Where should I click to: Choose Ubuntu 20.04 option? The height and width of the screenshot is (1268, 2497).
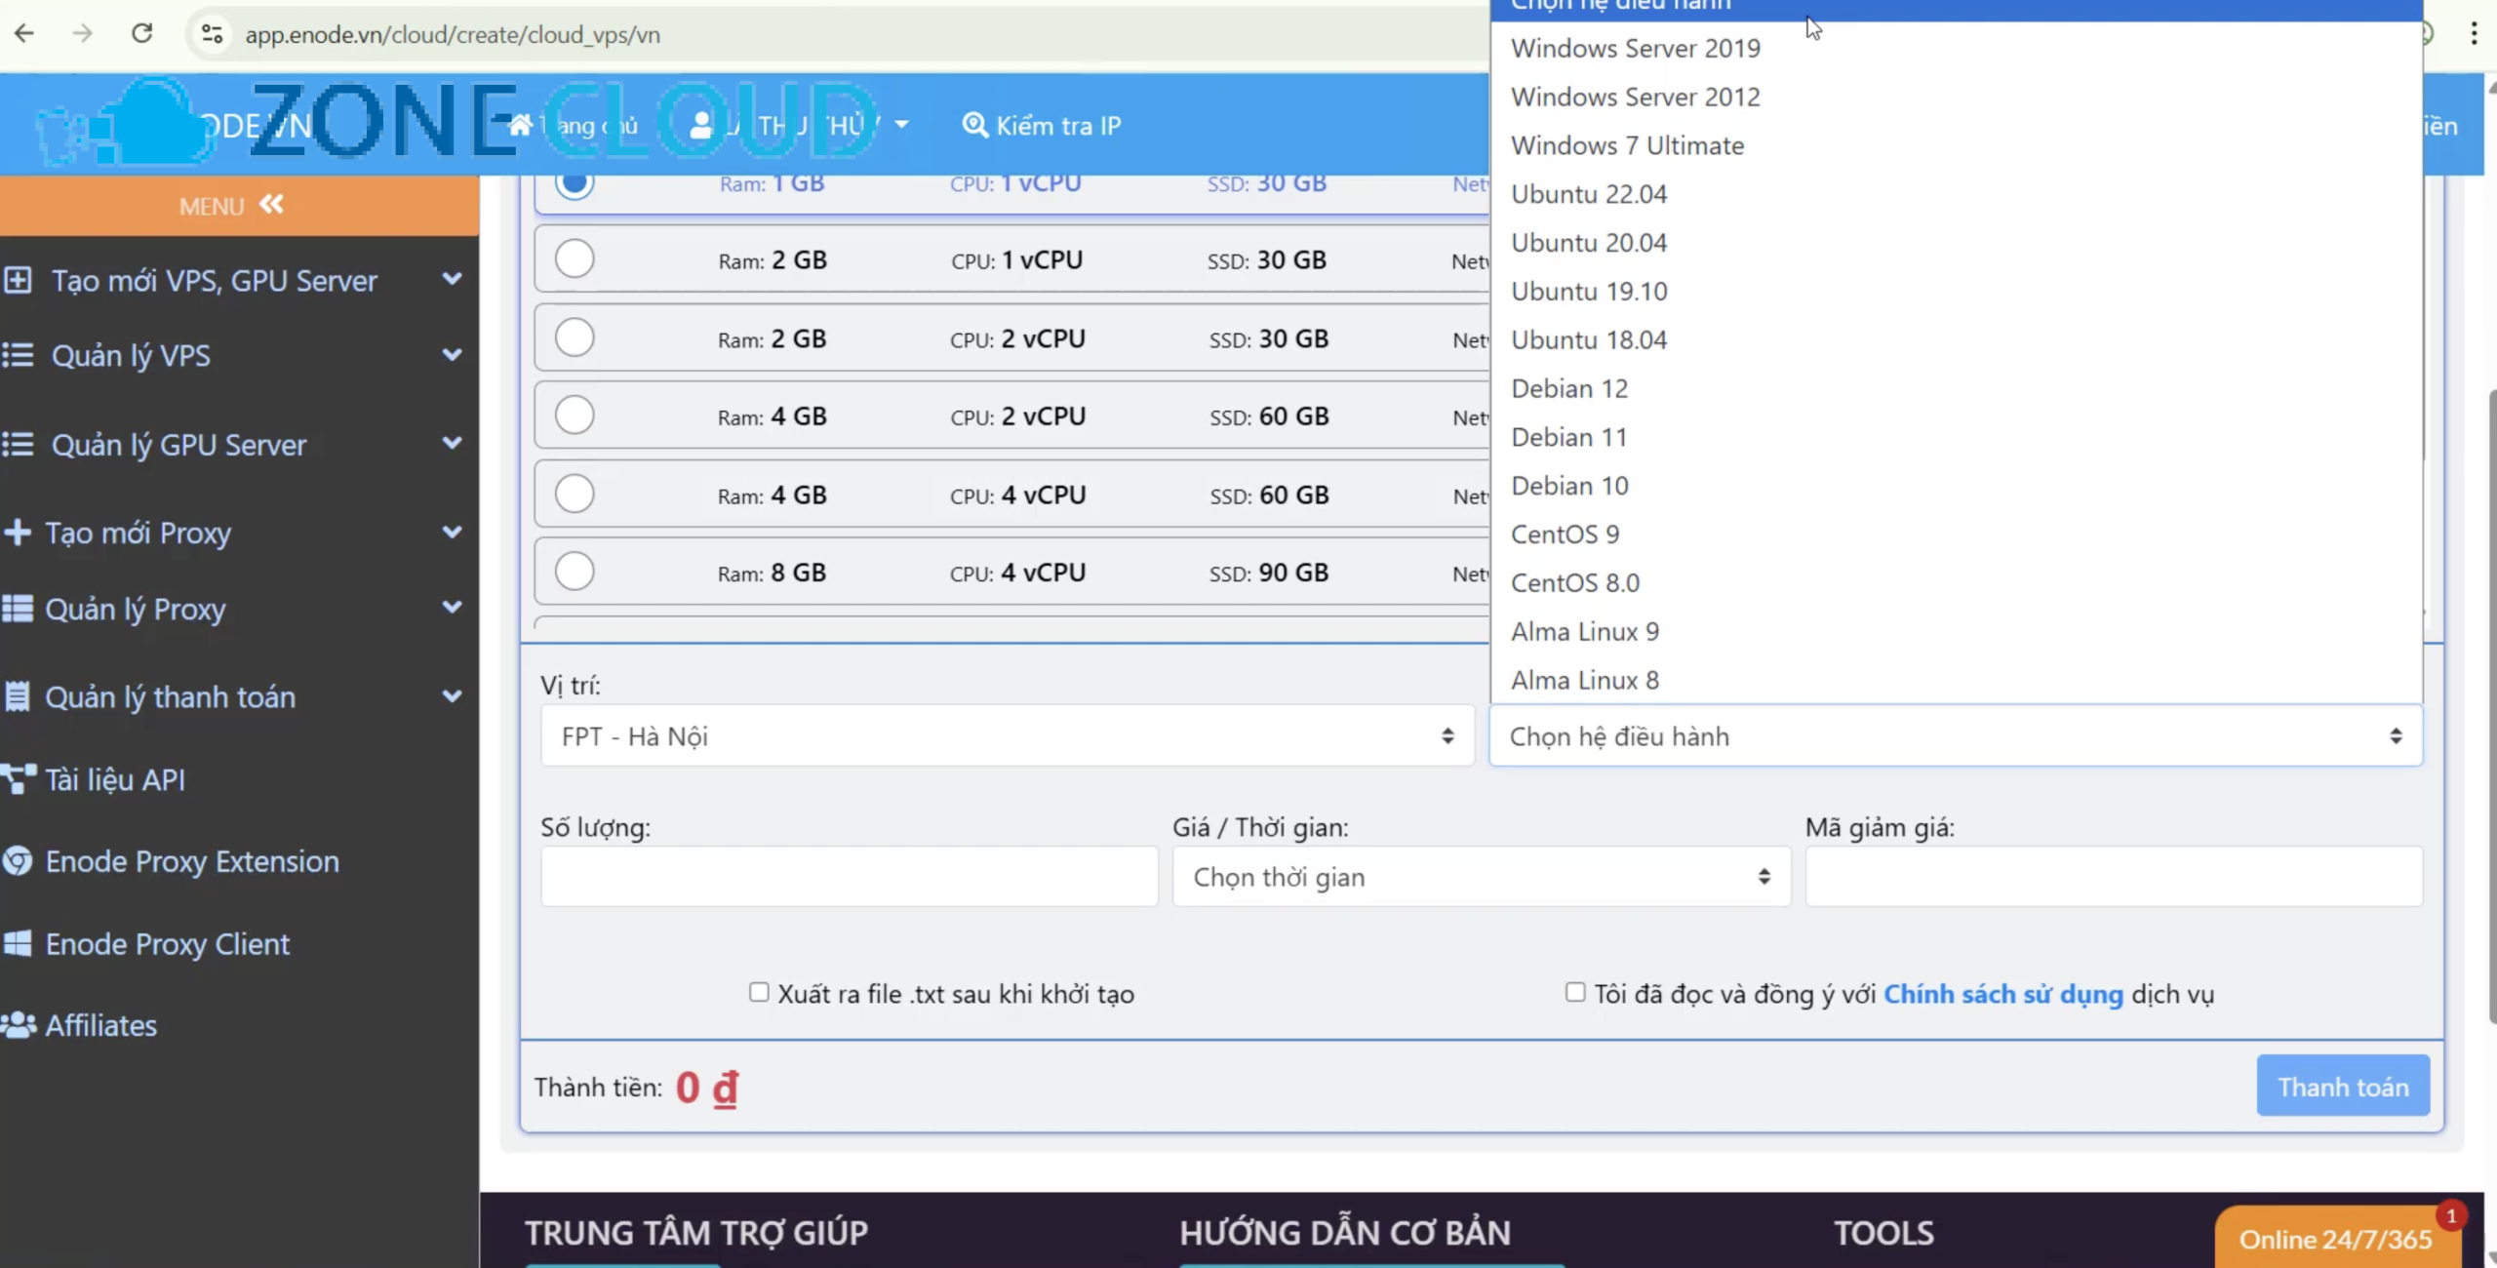point(1956,243)
